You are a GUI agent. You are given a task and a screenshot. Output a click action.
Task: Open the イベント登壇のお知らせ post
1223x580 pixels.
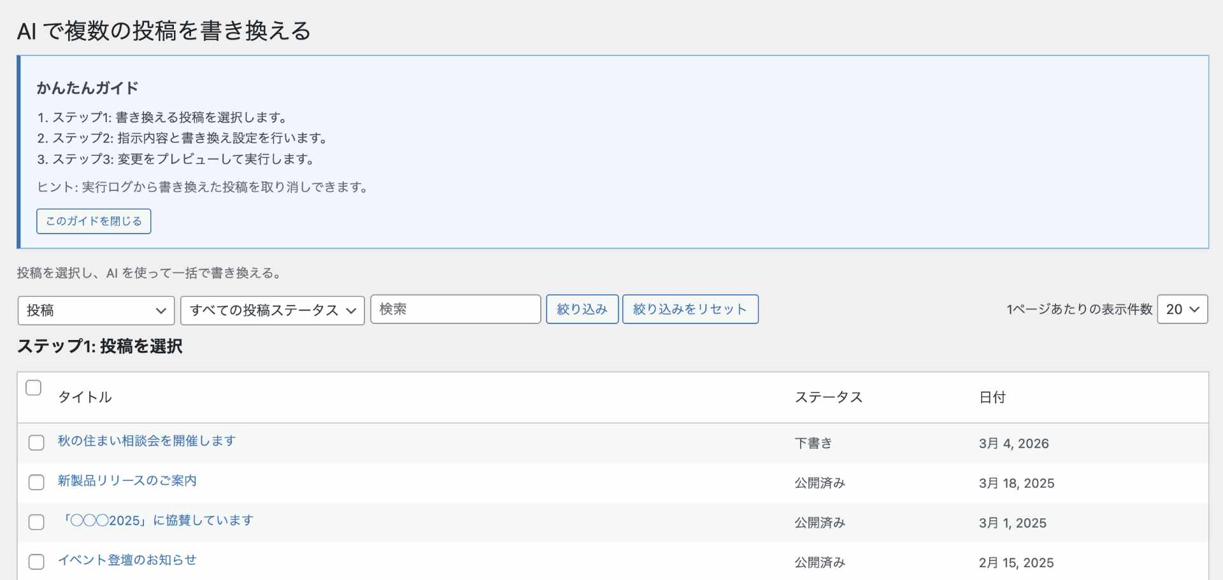pos(127,560)
